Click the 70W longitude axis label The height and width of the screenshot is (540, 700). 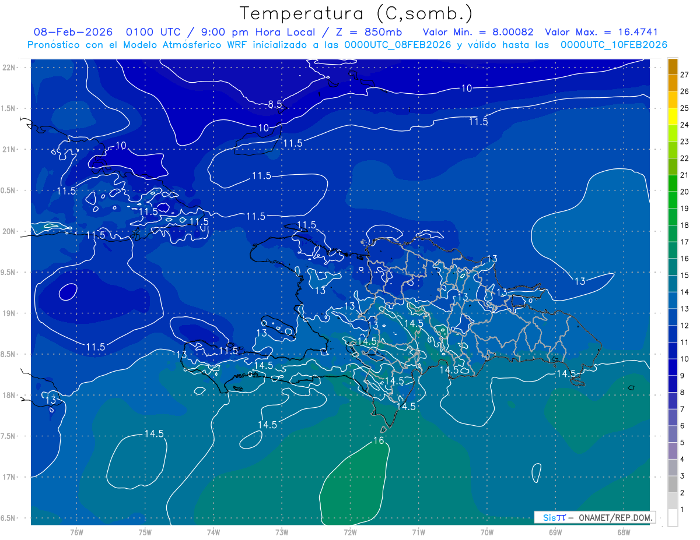point(487,532)
